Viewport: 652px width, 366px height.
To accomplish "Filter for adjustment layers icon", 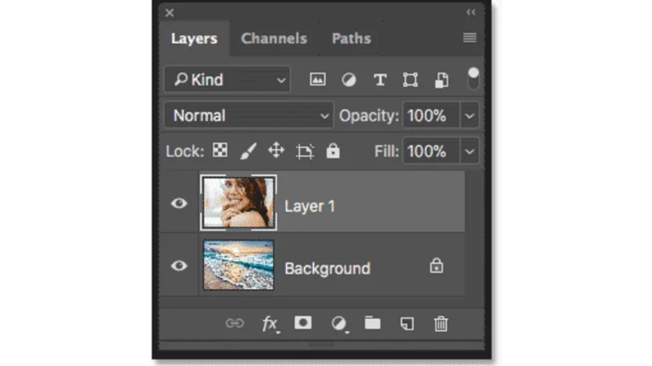I will click(x=349, y=80).
